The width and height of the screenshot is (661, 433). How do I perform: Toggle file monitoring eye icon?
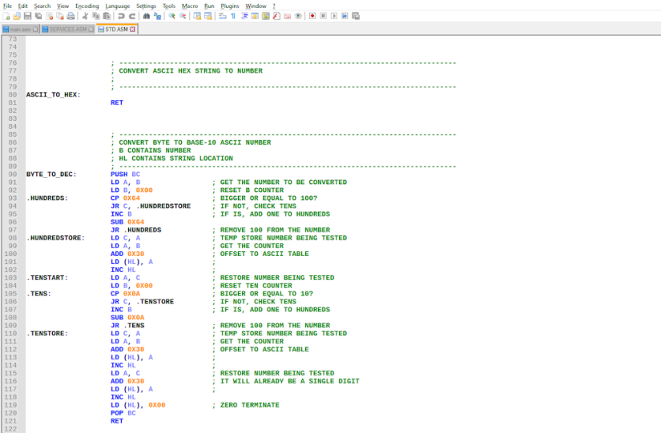click(x=298, y=16)
